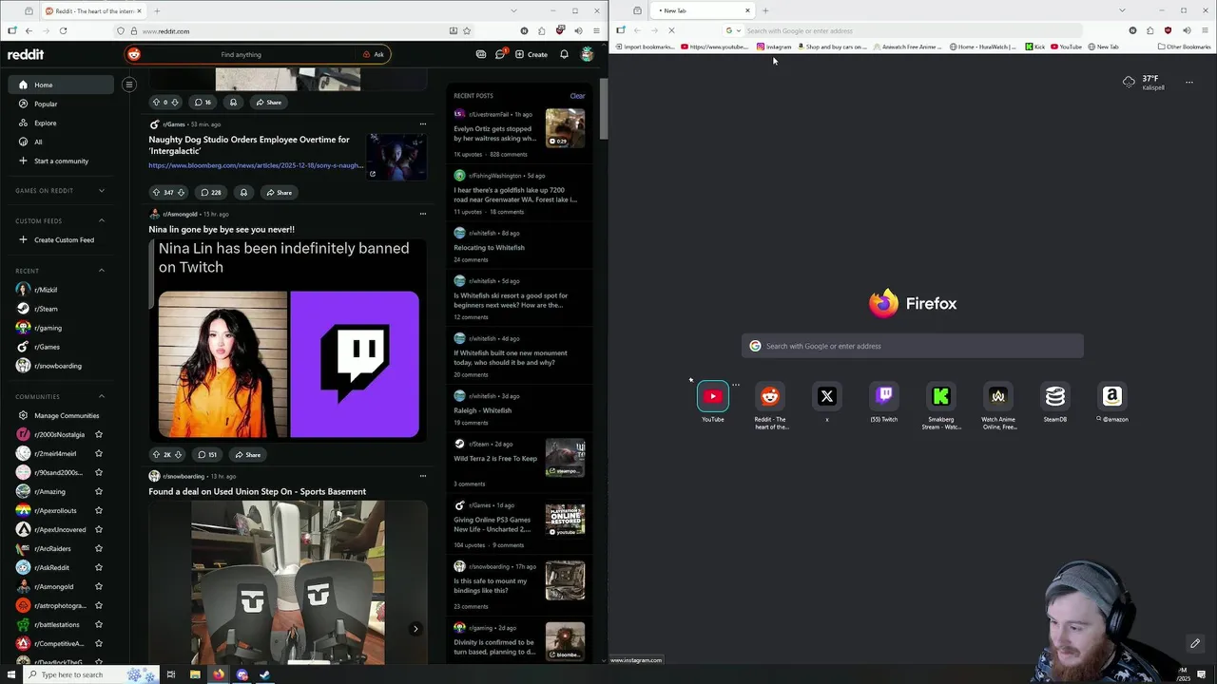Click Create Custom Feed
The height and width of the screenshot is (684, 1217).
tap(60, 239)
